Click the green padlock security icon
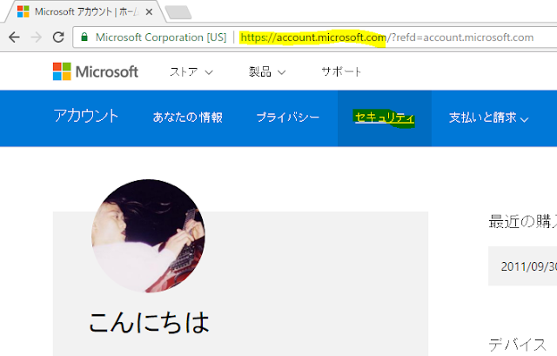 coord(84,37)
